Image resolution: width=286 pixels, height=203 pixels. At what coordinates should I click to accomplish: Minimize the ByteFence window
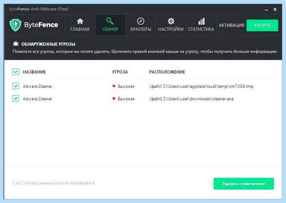point(266,10)
